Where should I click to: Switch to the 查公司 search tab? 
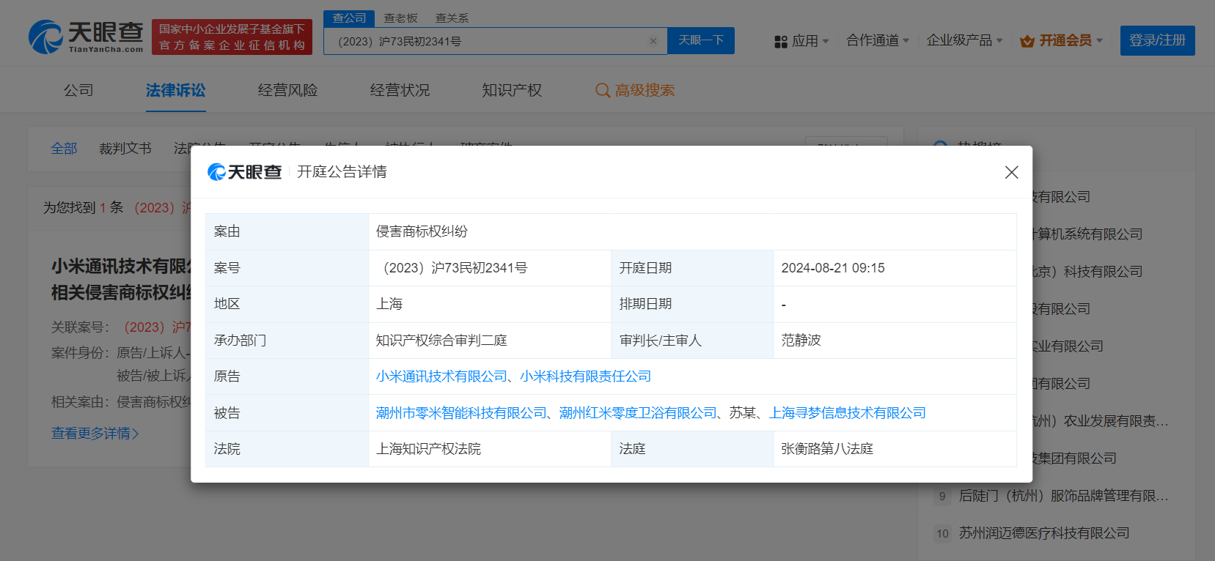tap(349, 18)
